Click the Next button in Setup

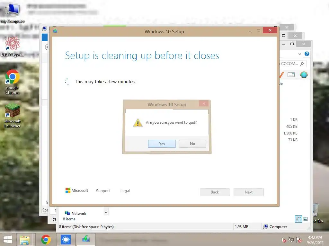249,192
